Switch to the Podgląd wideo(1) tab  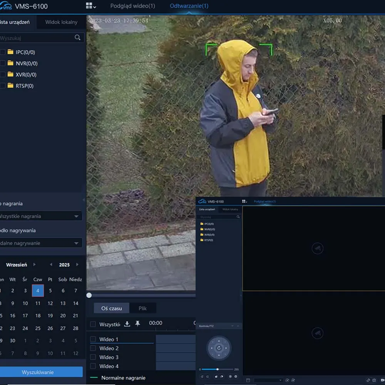[x=132, y=6]
